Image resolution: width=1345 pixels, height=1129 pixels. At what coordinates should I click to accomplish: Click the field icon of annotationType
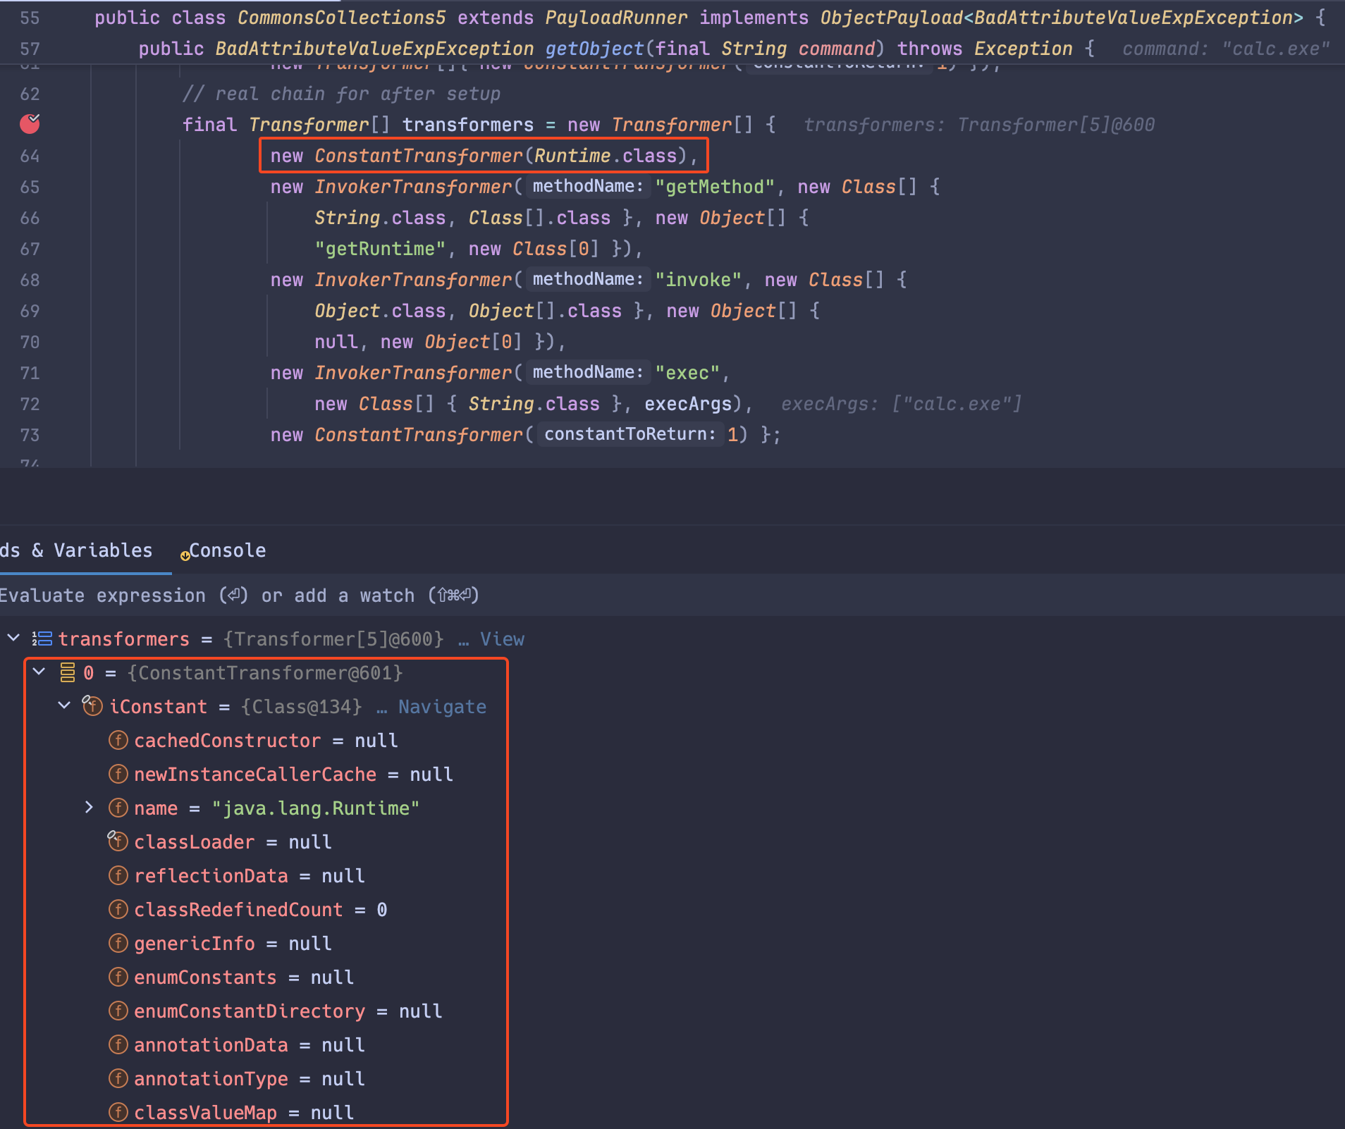[x=118, y=1078]
